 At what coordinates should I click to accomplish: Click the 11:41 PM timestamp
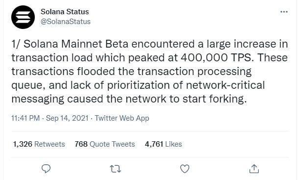coord(25,118)
